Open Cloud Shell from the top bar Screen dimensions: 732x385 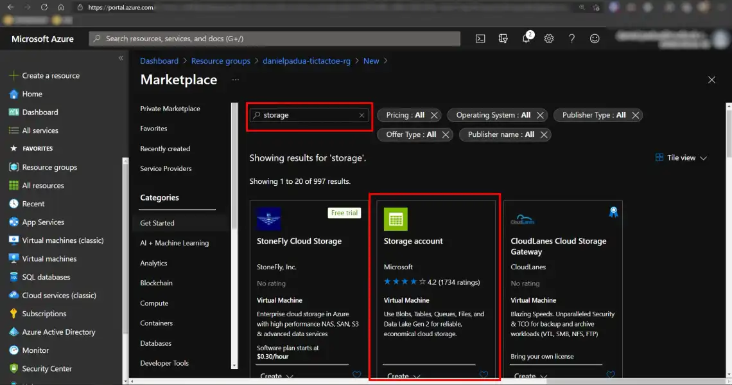tap(480, 38)
